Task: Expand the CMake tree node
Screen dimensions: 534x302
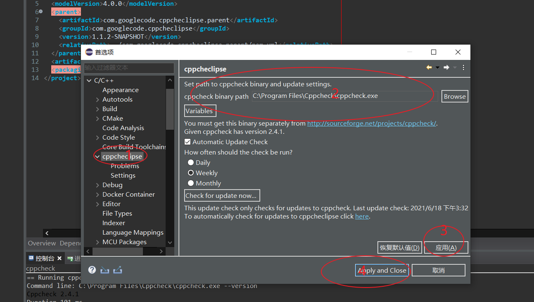Action: click(97, 119)
